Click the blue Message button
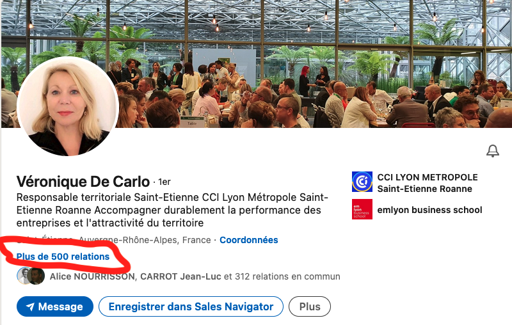Screen dimensions: 512x325 click(x=55, y=306)
